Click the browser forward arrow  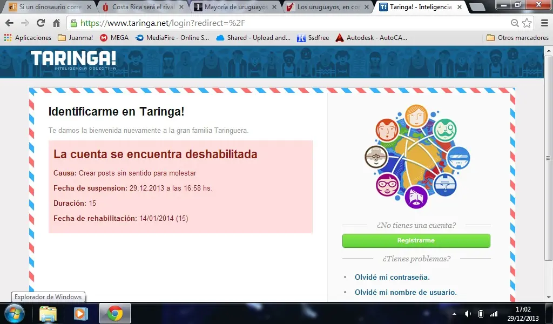pyautogui.click(x=25, y=23)
